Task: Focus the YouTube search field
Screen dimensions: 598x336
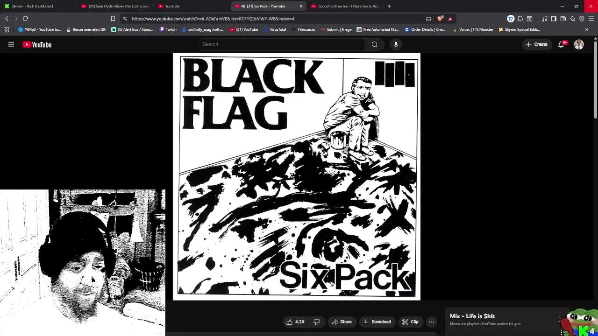Action: tap(281, 44)
